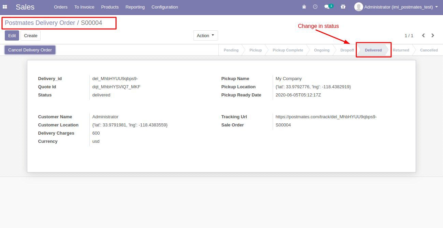This screenshot has width=443, height=228.
Task: Expand the Action dropdown
Action: [x=205, y=35]
